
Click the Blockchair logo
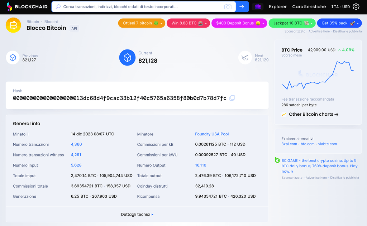[27, 7]
